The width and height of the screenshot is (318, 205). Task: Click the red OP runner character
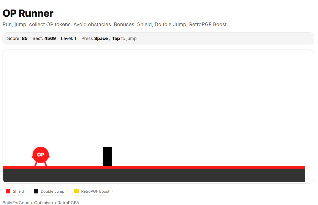pyautogui.click(x=41, y=155)
